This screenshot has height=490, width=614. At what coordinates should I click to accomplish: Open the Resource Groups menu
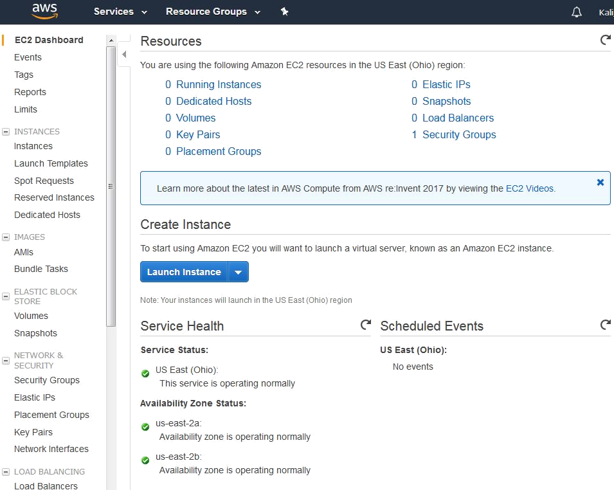coord(213,12)
